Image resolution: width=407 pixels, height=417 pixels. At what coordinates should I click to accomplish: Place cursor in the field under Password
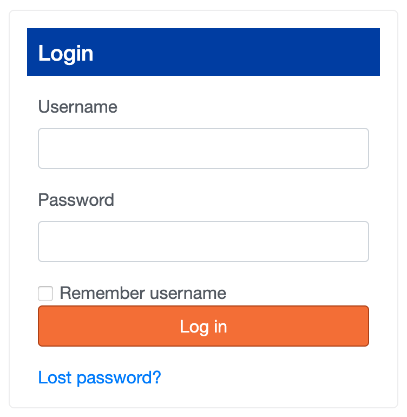coord(203,242)
